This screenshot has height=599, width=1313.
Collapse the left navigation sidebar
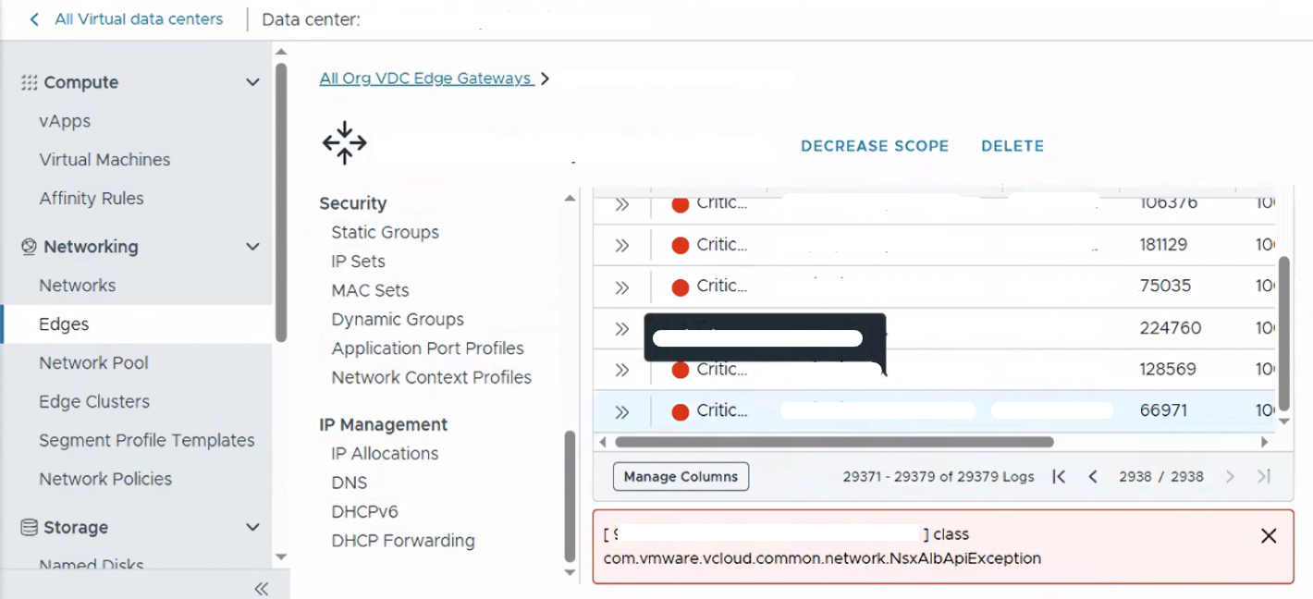[262, 589]
